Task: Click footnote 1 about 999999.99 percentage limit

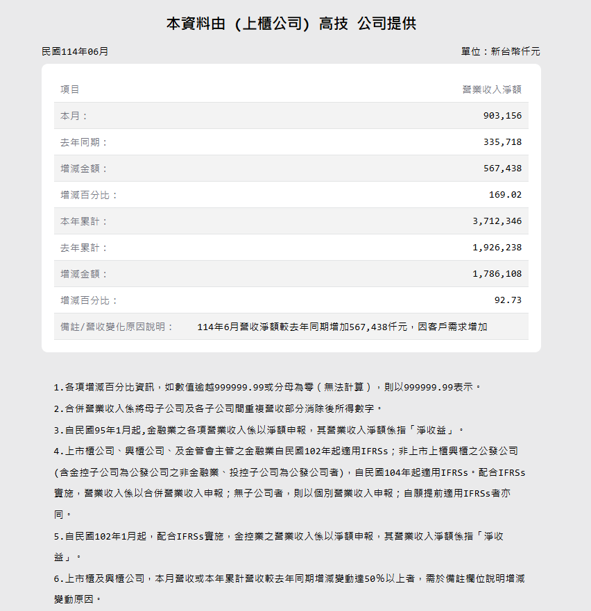Action: pos(267,387)
